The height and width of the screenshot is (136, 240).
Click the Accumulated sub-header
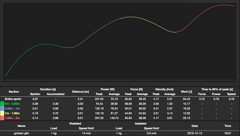pyautogui.click(x=55, y=94)
